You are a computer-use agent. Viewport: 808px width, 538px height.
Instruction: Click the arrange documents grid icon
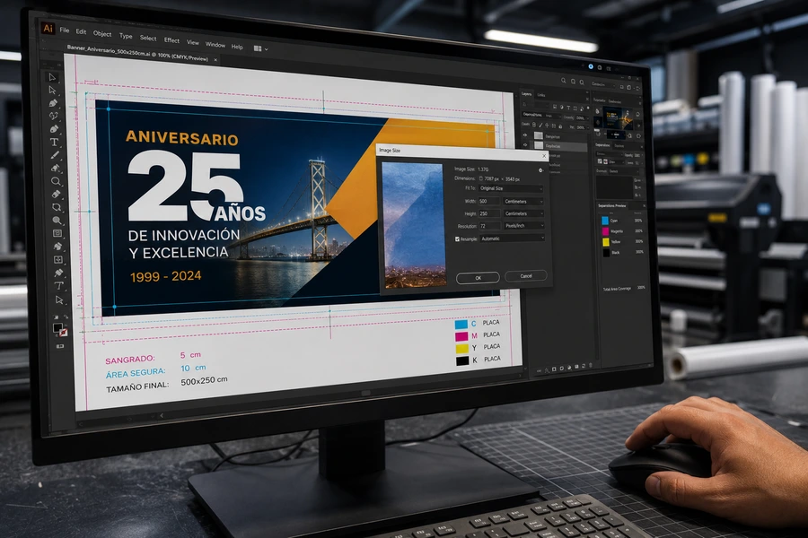(258, 48)
